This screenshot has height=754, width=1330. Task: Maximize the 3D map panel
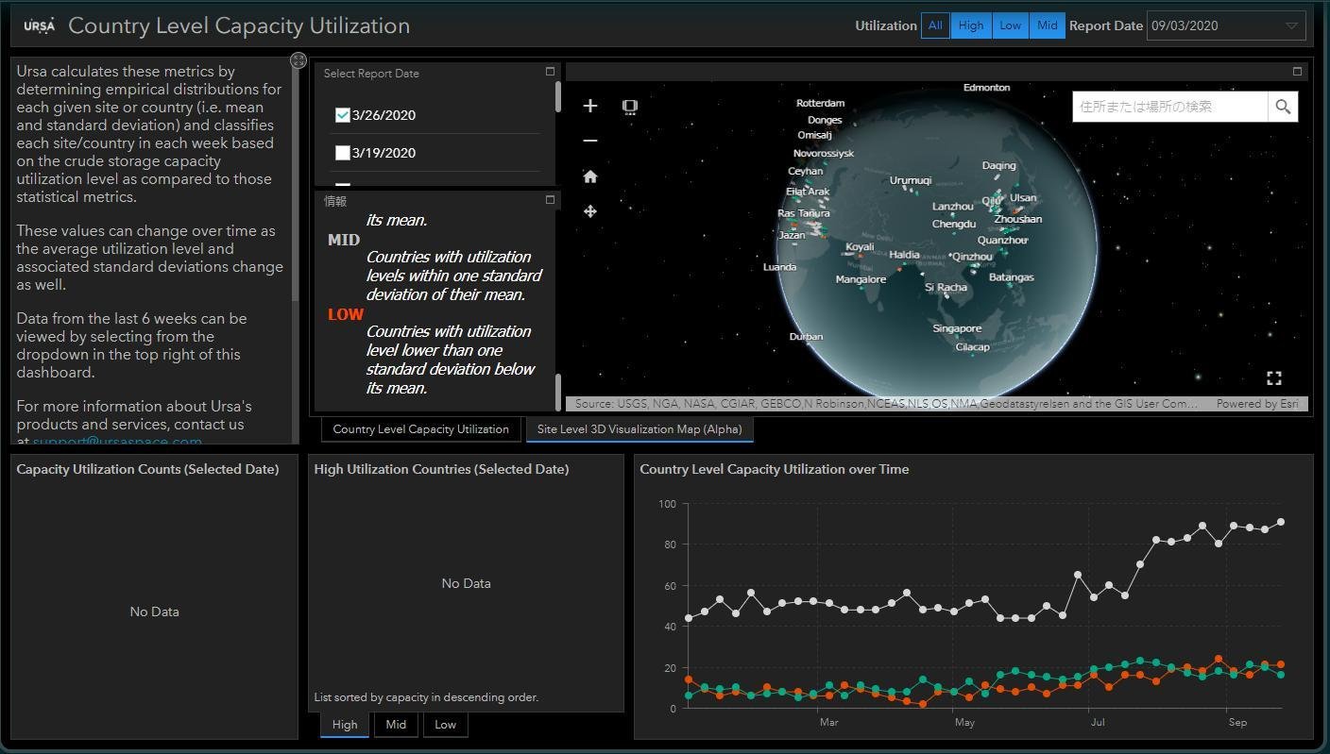pyautogui.click(x=1297, y=71)
